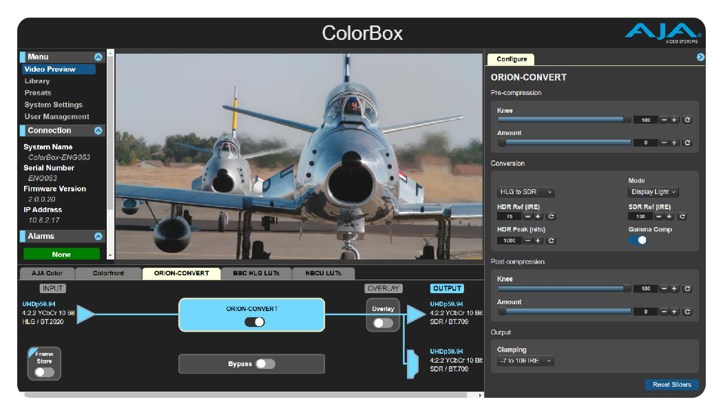Reset HDR Ref (IRE) value
This screenshot has width=723, height=415.
pos(551,216)
